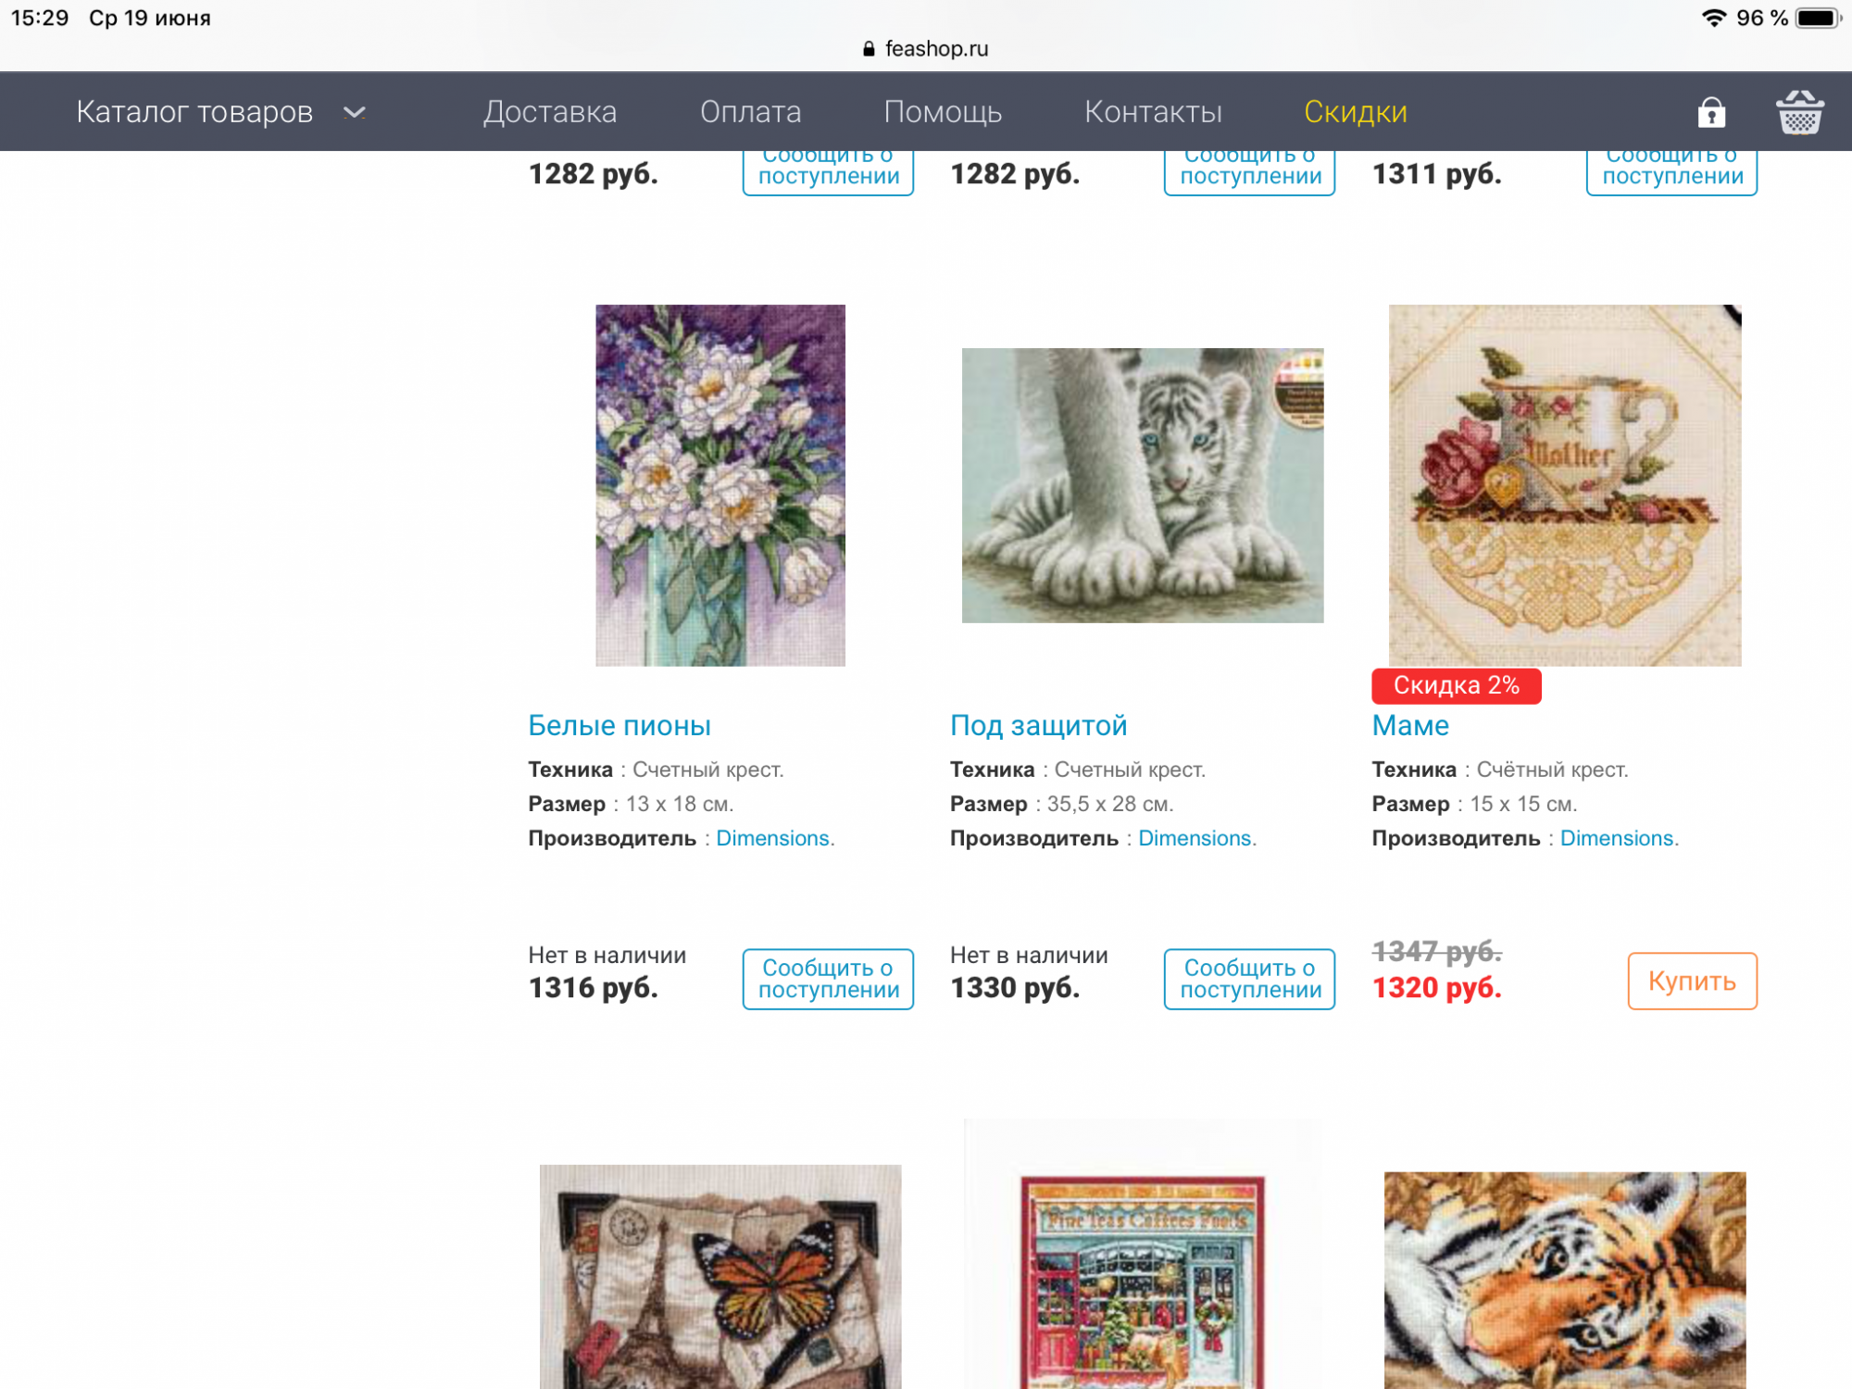Open the Белые пионы product link
The width and height of the screenshot is (1852, 1389).
click(619, 725)
